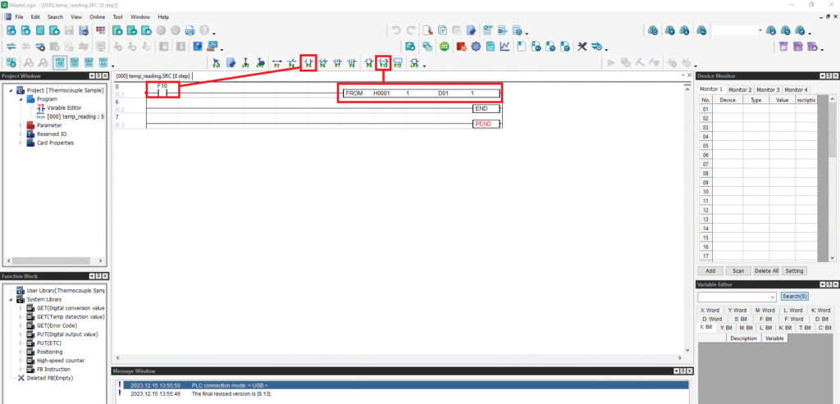840x404 pixels.
Task: Click the F7 contact icon
Action: tap(337, 62)
